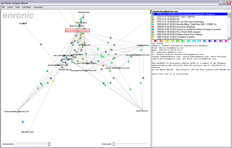This screenshot has width=232, height=148.
Task: Click the red community color swatch
Action: pyautogui.click(x=155, y=41)
